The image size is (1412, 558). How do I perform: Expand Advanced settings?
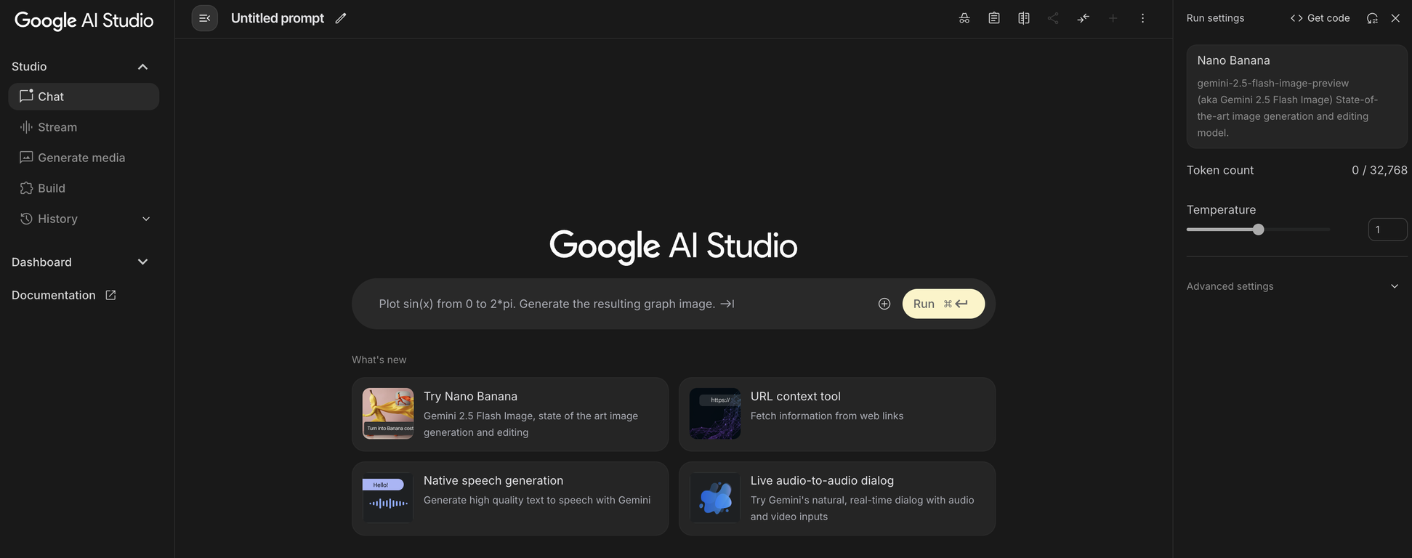[x=1394, y=286]
